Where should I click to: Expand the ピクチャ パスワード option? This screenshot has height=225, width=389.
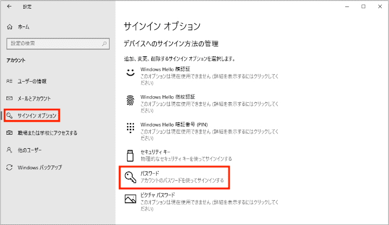click(x=202, y=201)
